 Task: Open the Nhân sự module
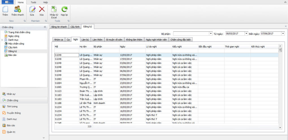coord(24,94)
